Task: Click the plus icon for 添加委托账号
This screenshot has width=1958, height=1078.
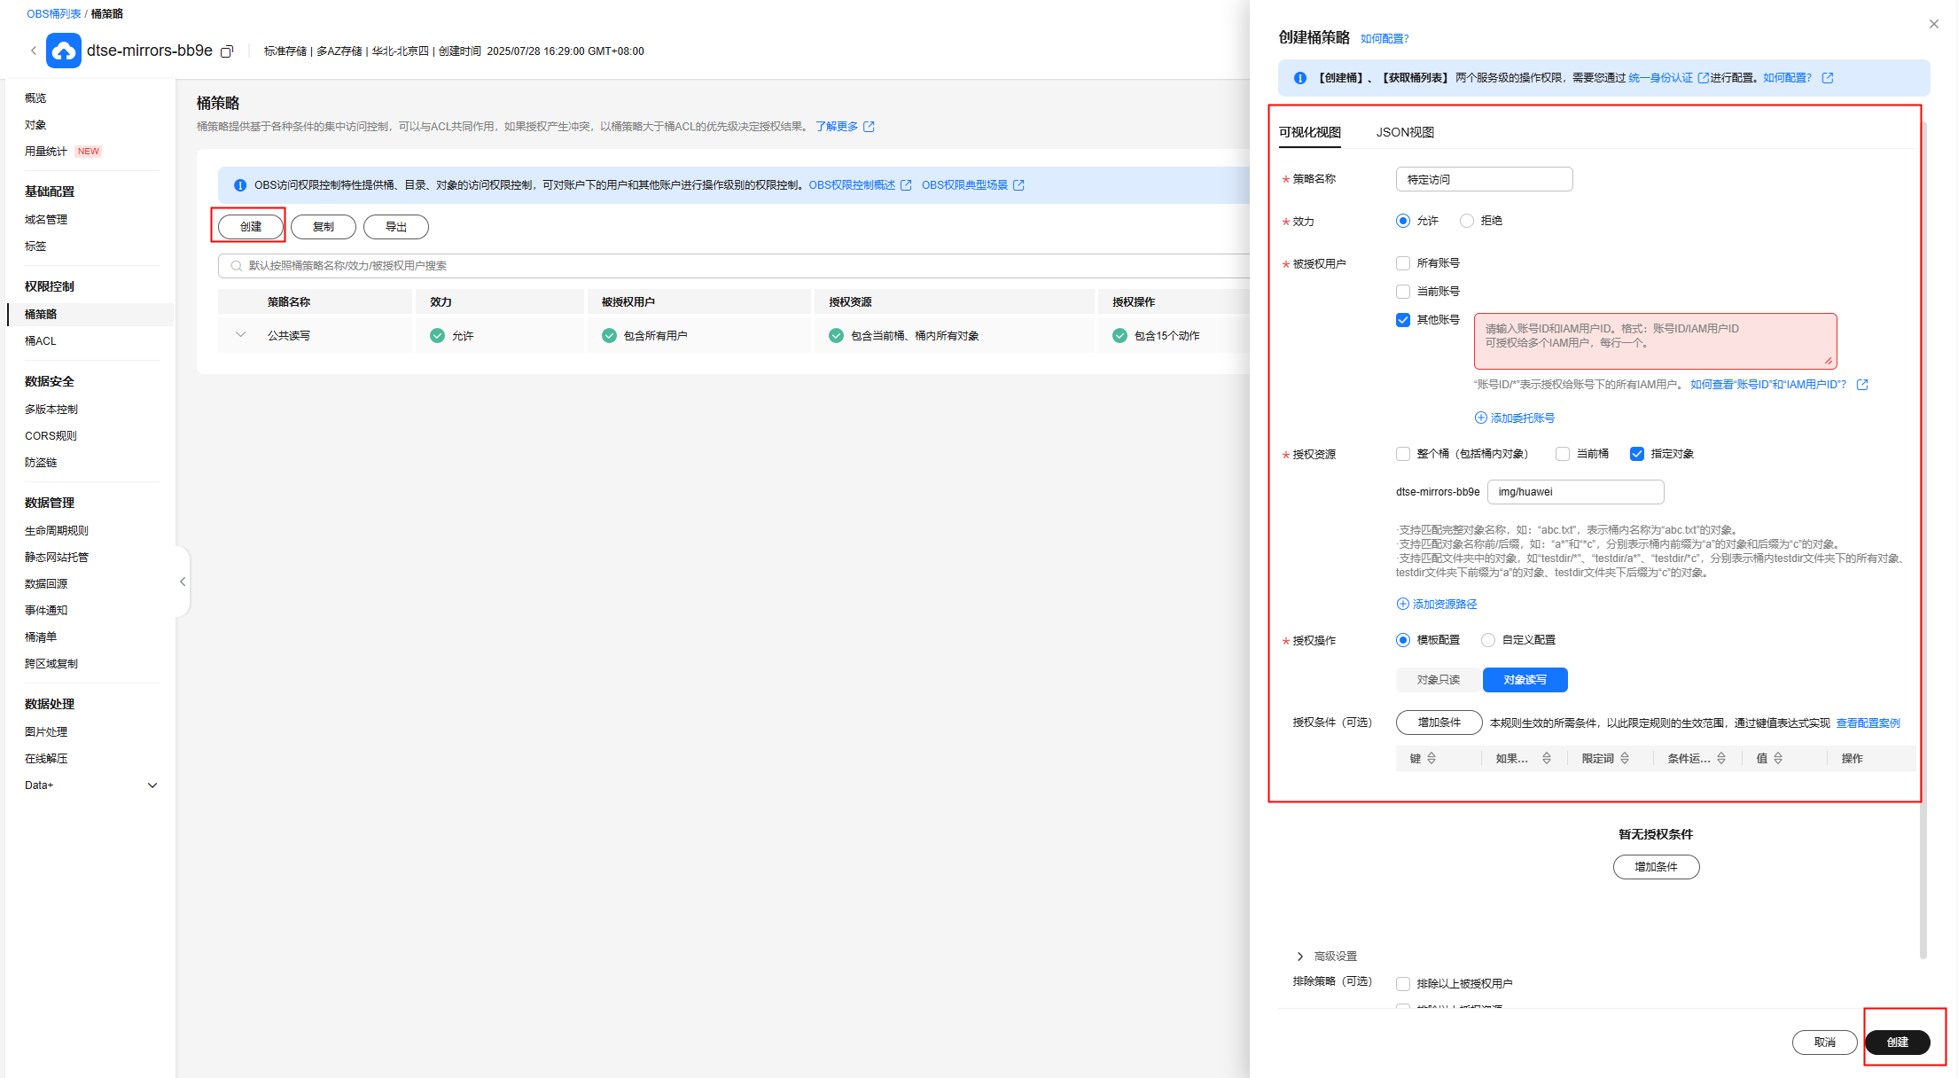Action: [x=1480, y=418]
